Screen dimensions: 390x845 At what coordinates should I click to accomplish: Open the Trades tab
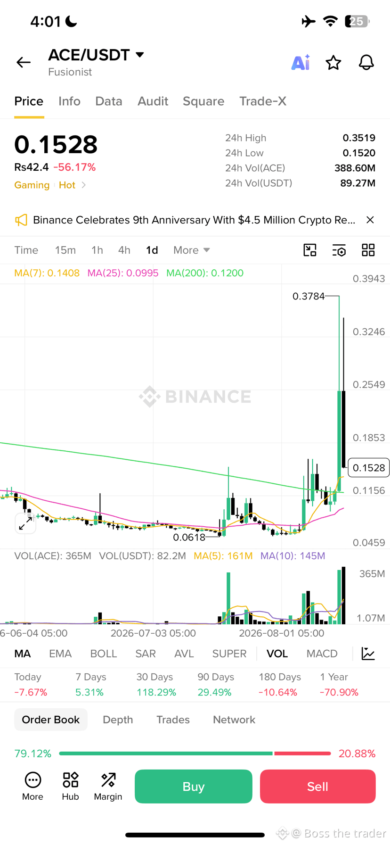coord(173,720)
